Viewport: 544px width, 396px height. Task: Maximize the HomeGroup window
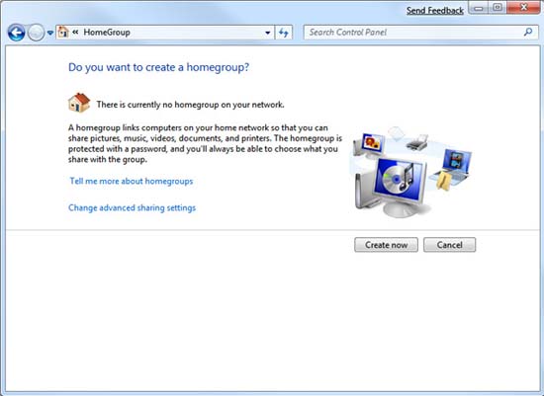[498, 8]
